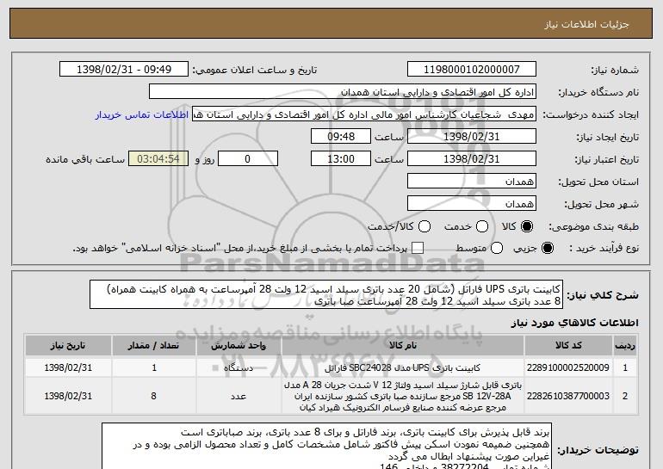Click the buyer organization name field
Screen dimensions: 663x469
pyautogui.click(x=343, y=92)
